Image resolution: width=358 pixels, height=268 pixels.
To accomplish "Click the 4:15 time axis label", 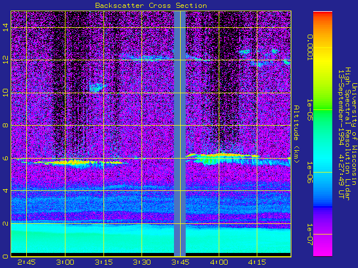I will [x=257, y=262].
